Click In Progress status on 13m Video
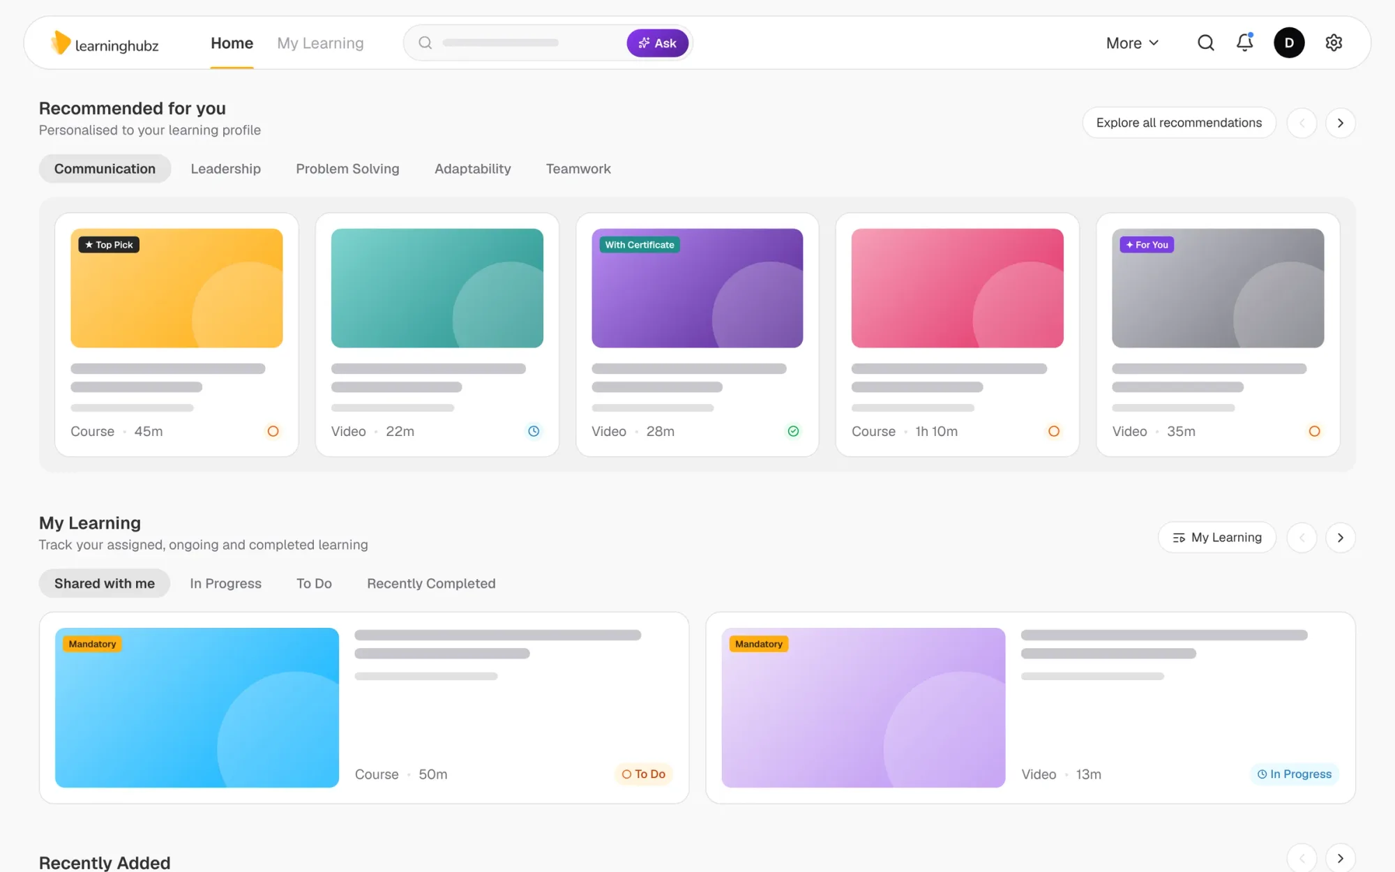Screen dimensions: 1395x872 [1294, 774]
